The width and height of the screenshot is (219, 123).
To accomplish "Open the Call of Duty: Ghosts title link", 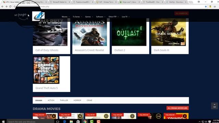I will [47, 50].
